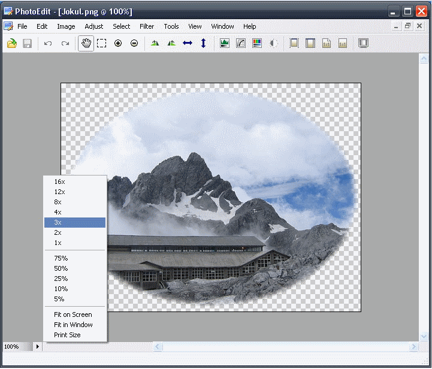Click the horizontal scrollbar right arrow

tap(413, 346)
